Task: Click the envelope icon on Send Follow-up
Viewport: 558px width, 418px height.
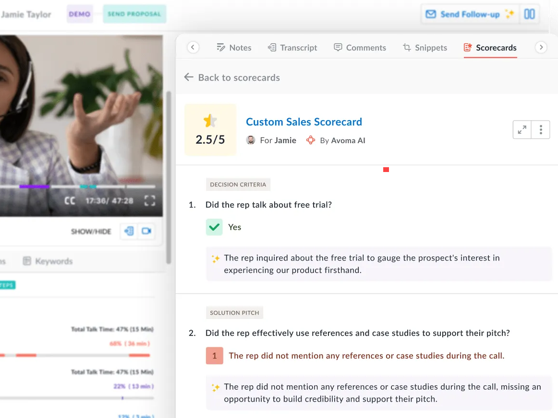Action: point(431,14)
